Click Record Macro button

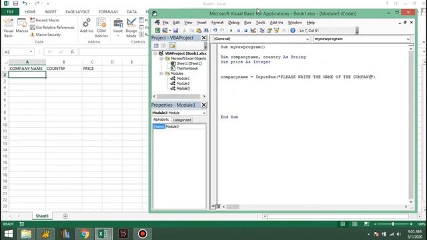pos(45,20)
